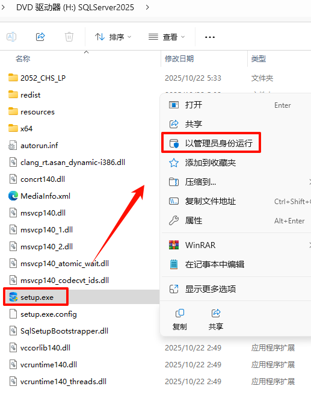Open the 排序 sort dropdown
311x395 pixels.
pyautogui.click(x=113, y=37)
